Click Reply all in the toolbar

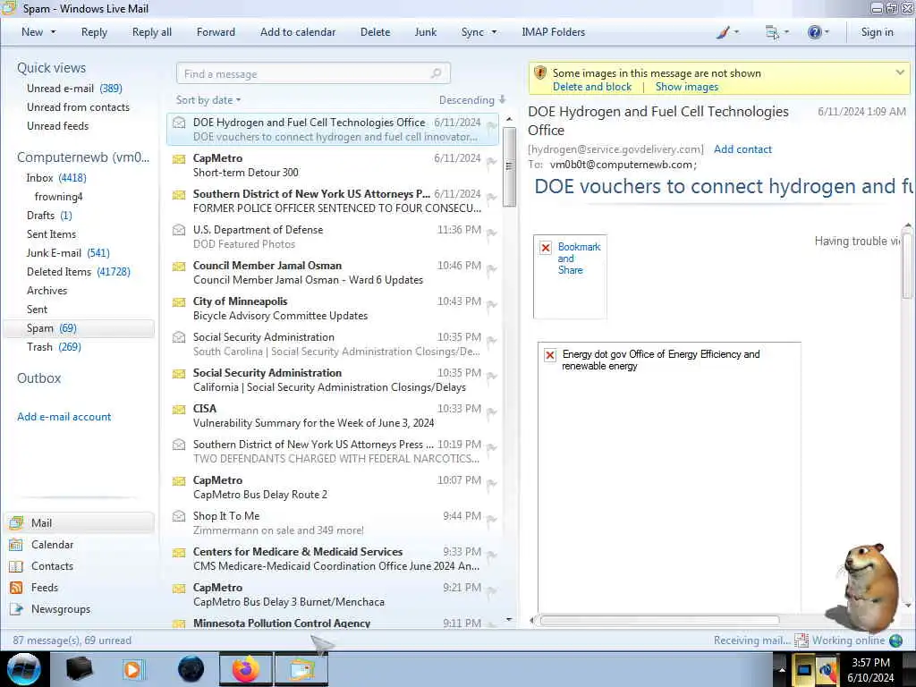click(x=152, y=32)
